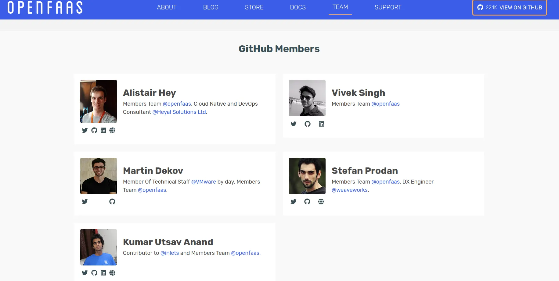Viewport: 559px width, 281px height.
Task: Open the Blog nav item
Action: 211,7
